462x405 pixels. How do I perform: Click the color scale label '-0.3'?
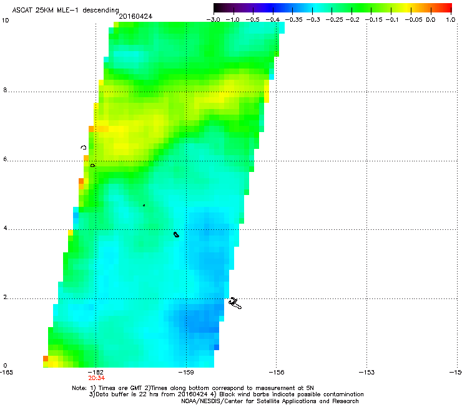click(313, 20)
